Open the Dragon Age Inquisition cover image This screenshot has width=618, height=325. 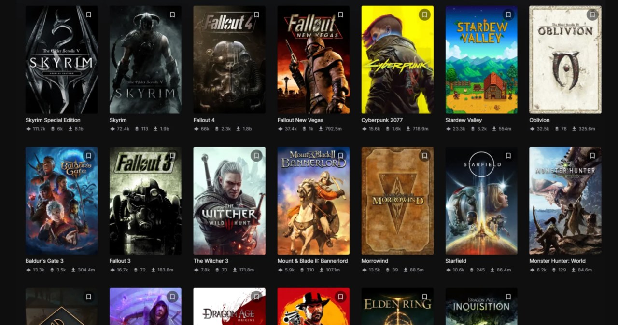(481, 307)
